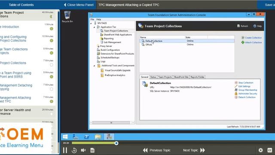Toggle closed captions CC

(270, 150)
